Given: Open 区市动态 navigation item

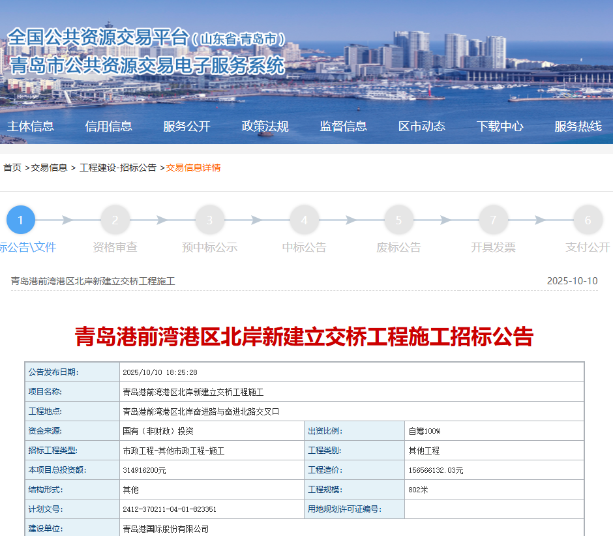Looking at the screenshot, I should coord(422,127).
